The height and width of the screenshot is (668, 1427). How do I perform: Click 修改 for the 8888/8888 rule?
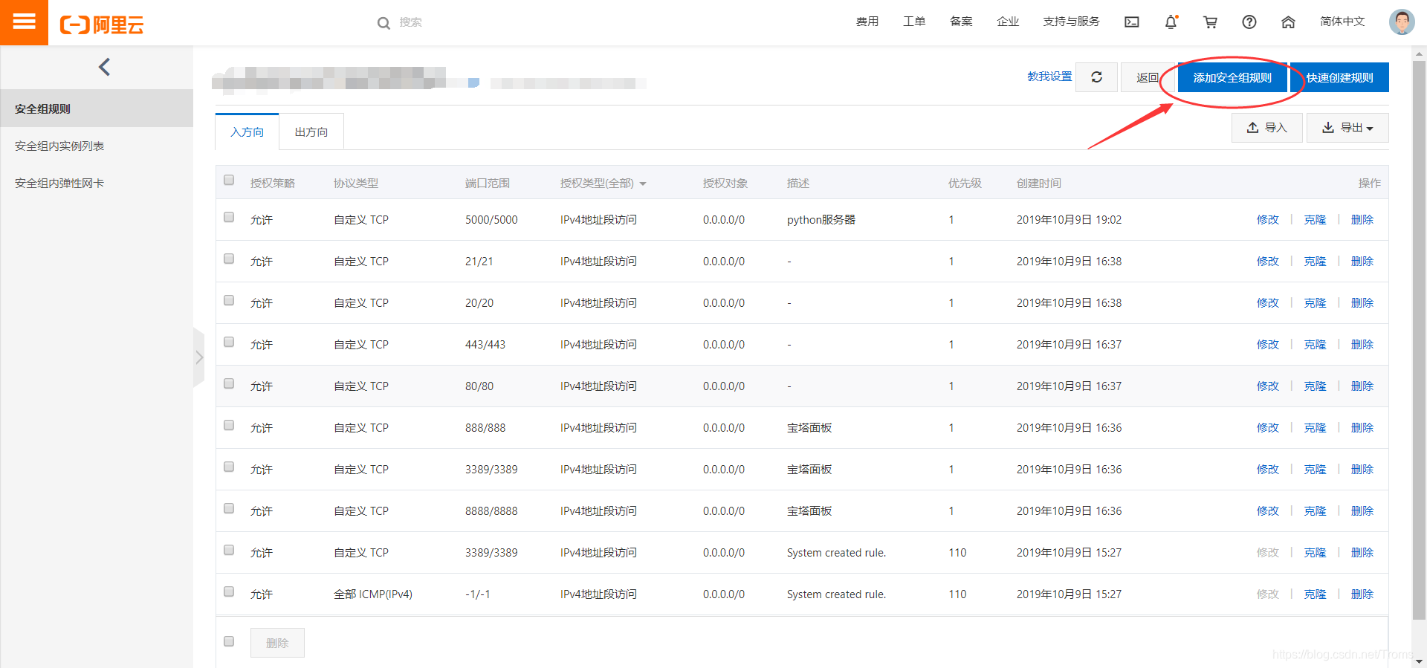(1268, 511)
